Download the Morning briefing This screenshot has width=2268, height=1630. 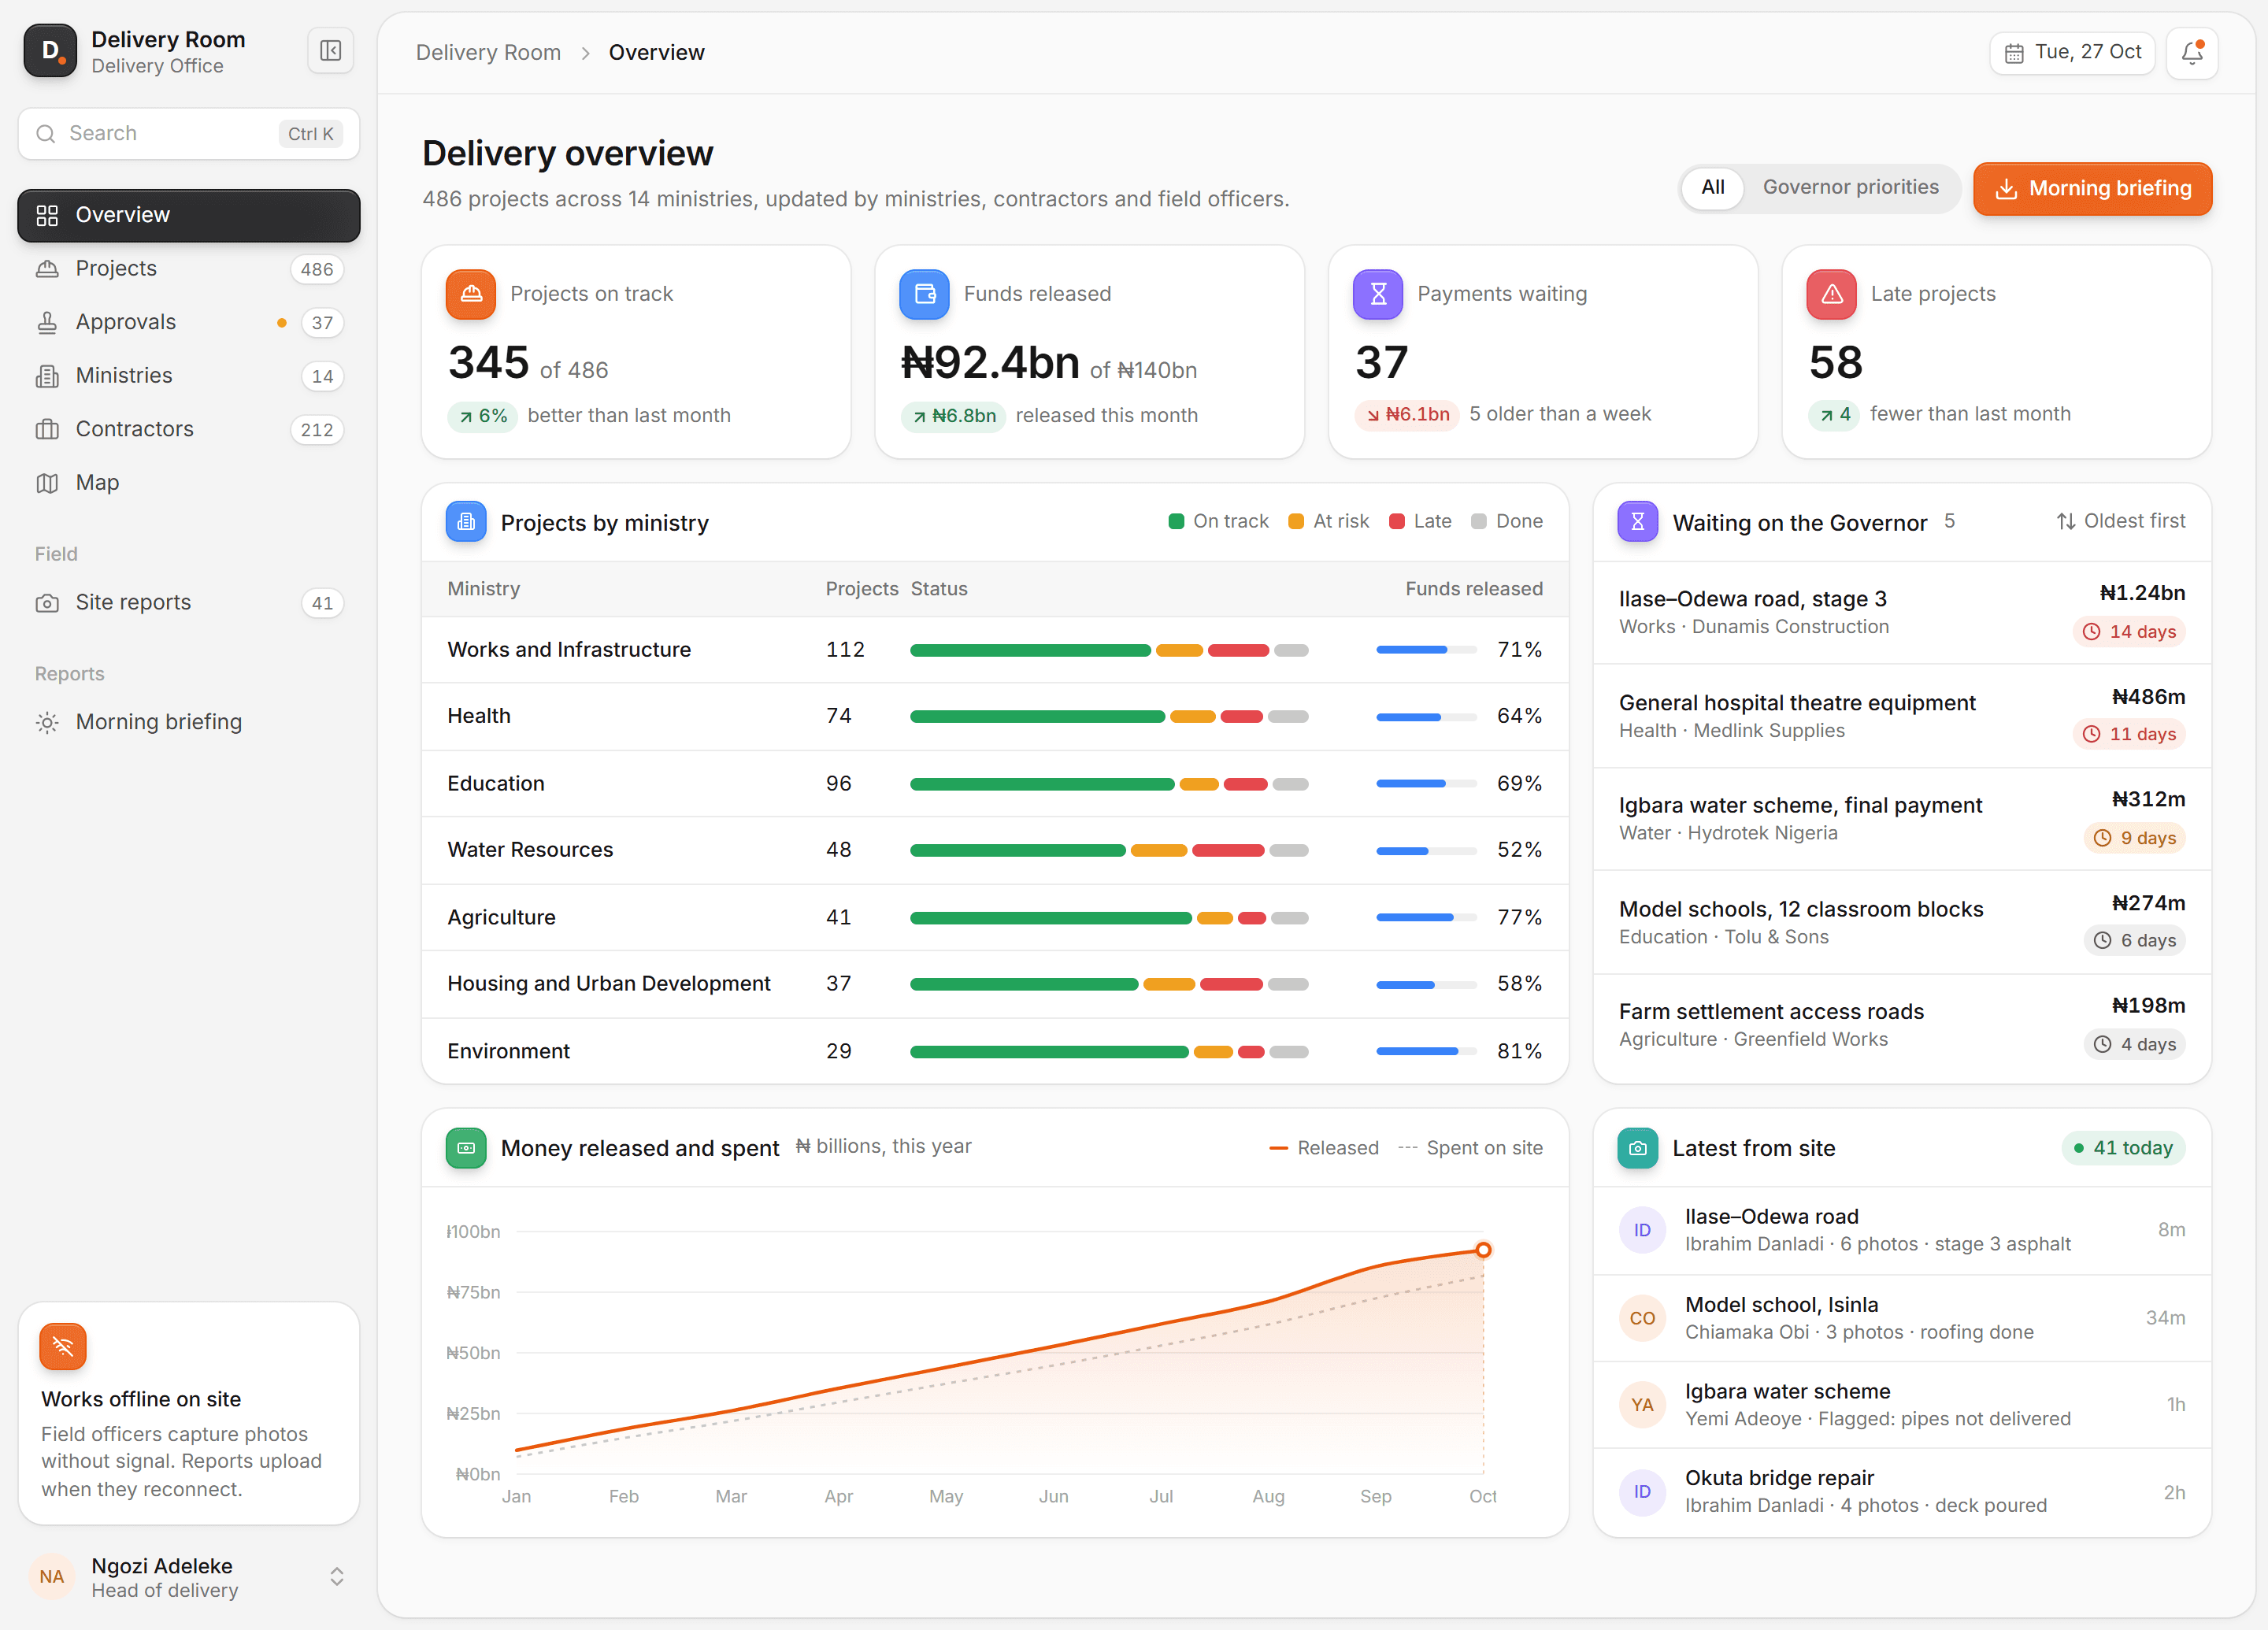(2092, 188)
